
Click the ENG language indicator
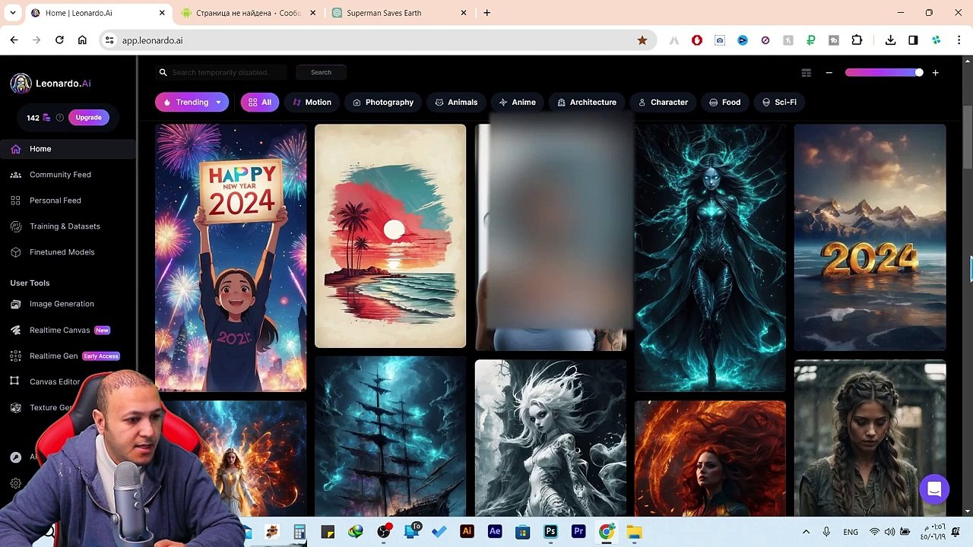point(851,532)
